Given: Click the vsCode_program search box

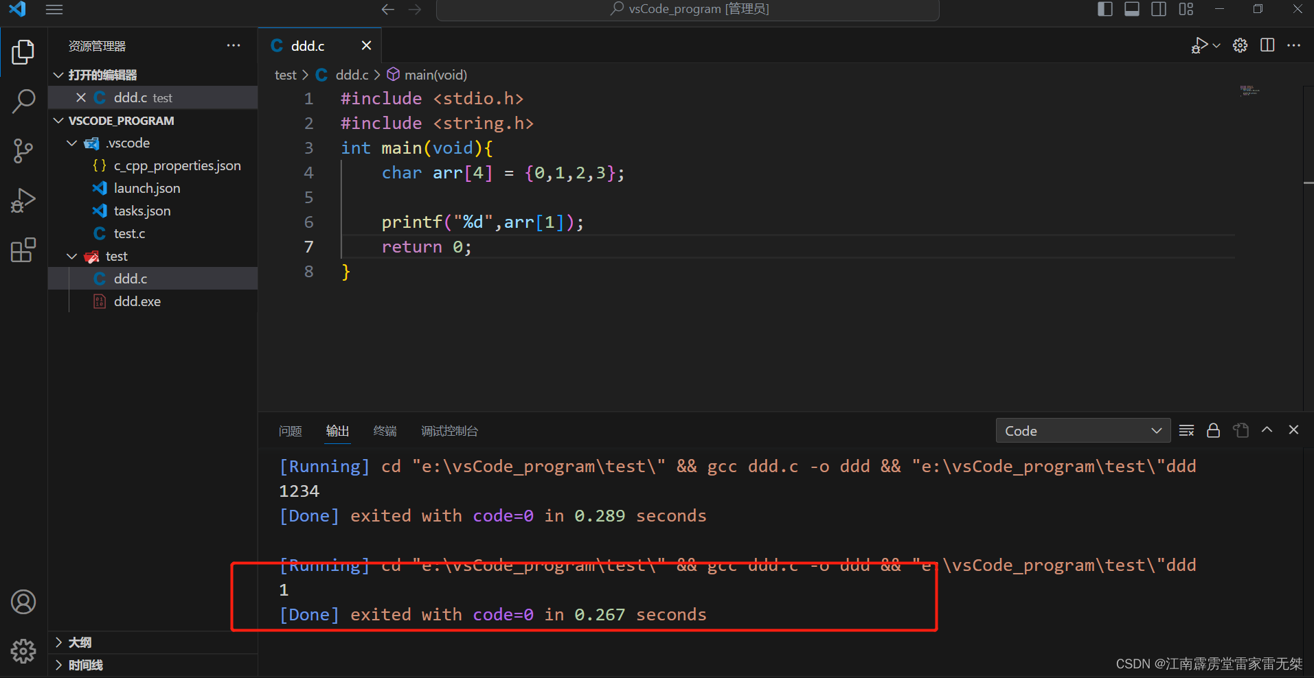Looking at the screenshot, I should coord(688,10).
